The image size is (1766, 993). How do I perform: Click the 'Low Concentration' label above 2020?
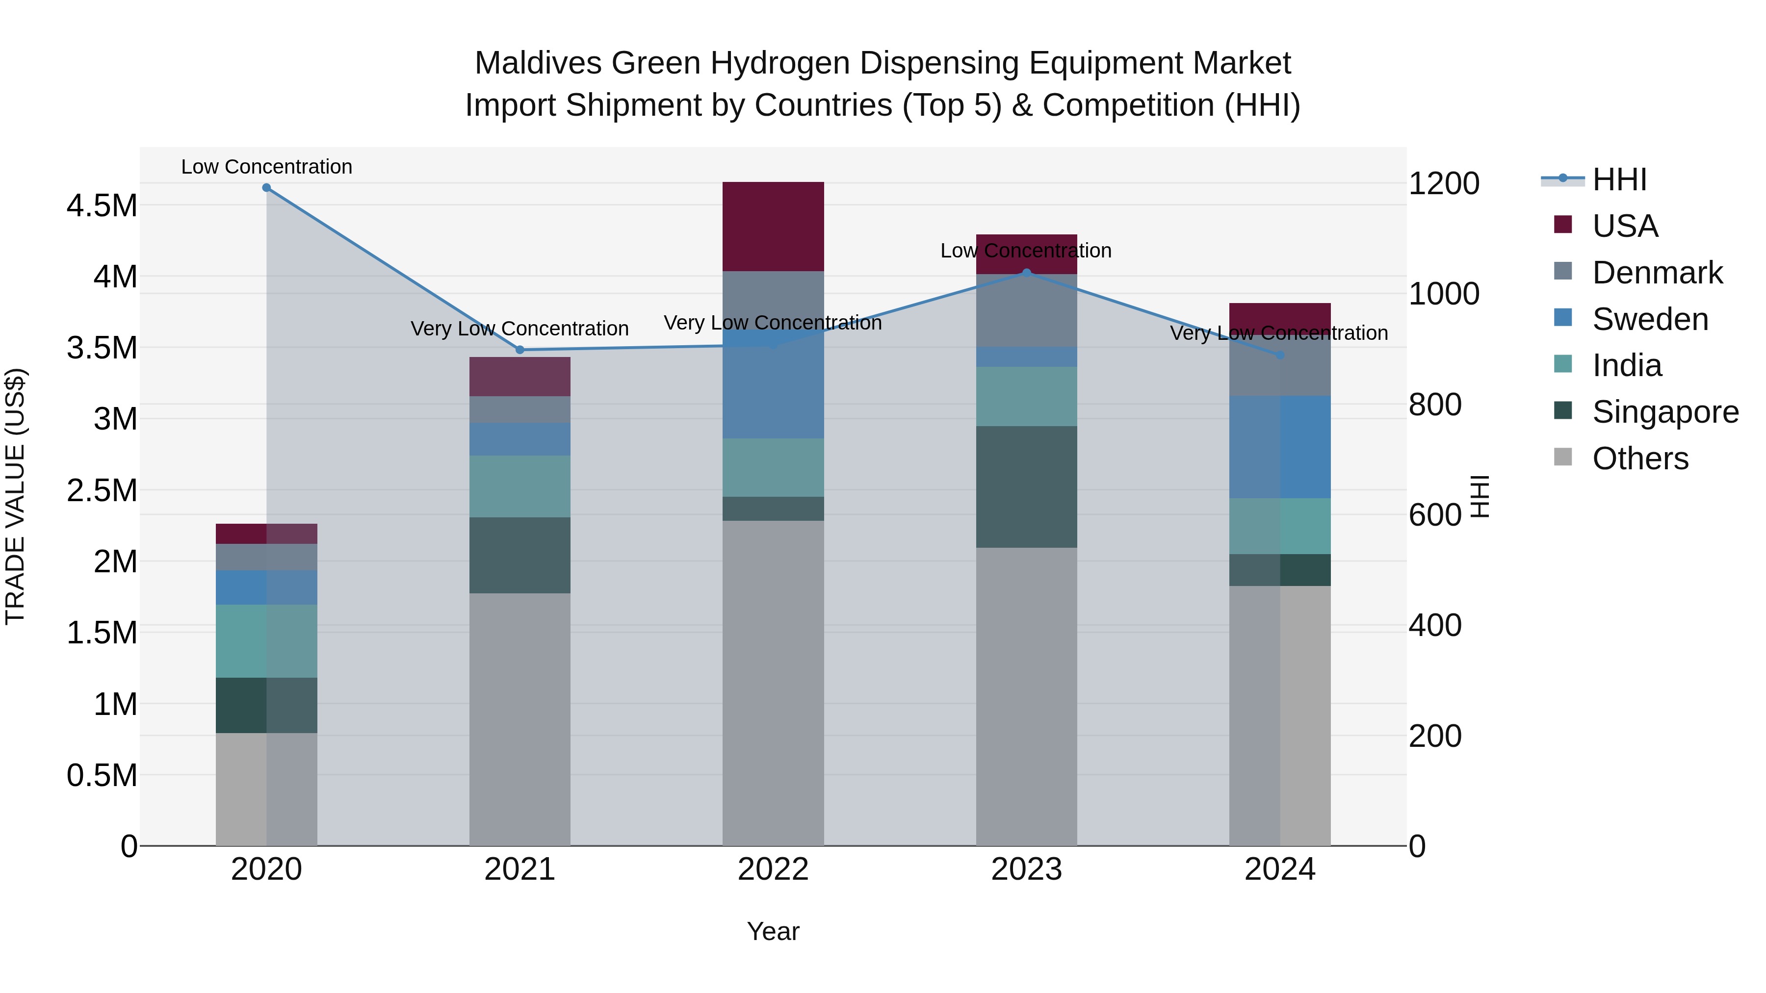267,167
